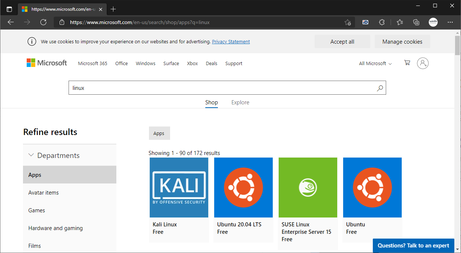Expand the All Microsoft menu
461x253 pixels.
pyautogui.click(x=375, y=63)
